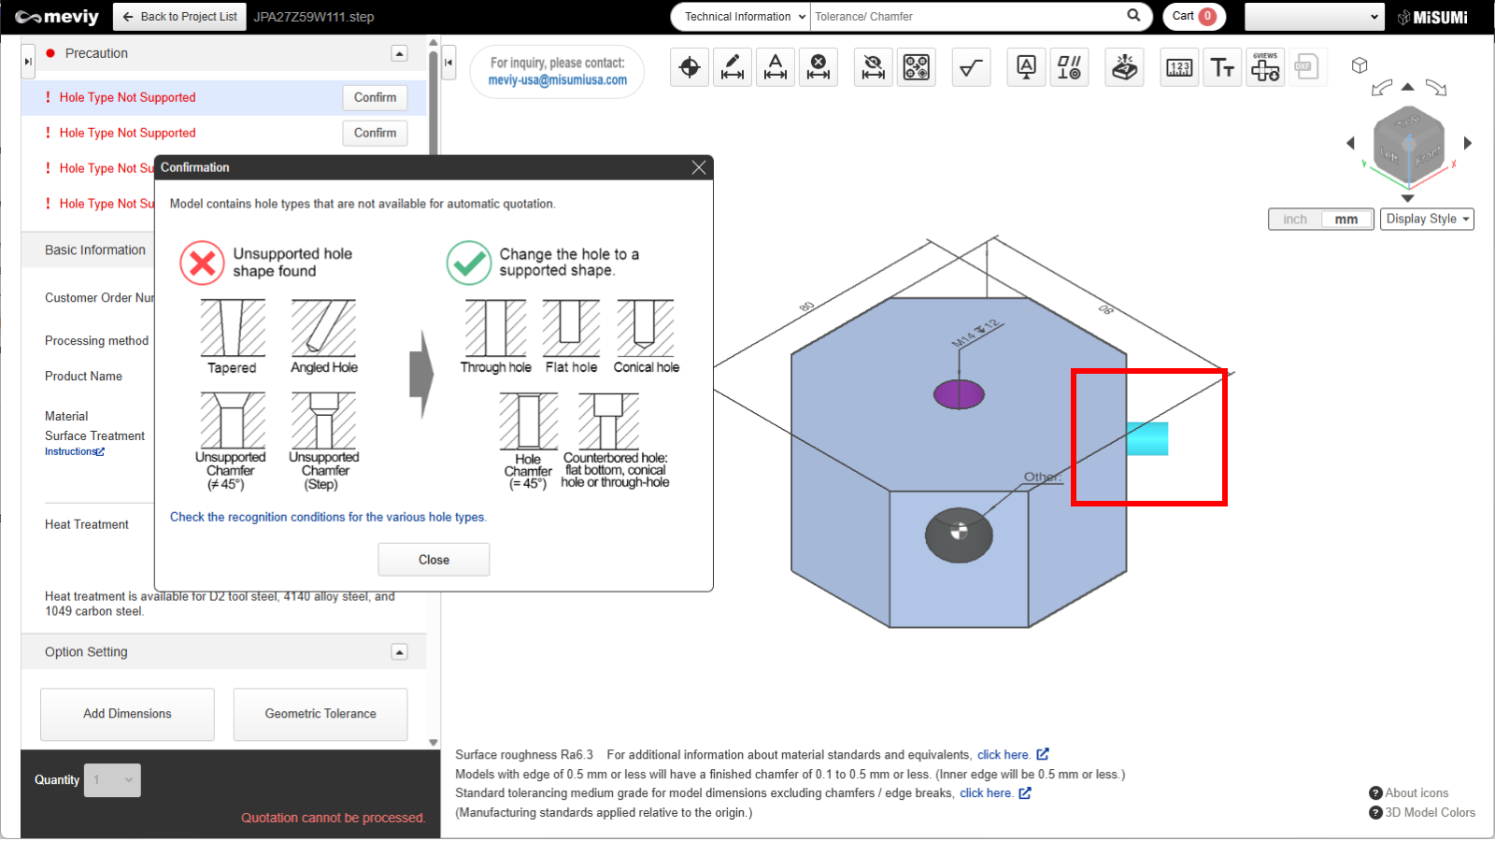Click the ruler 123 measurement icon
Screen dimensions: 1495x841
1179,67
